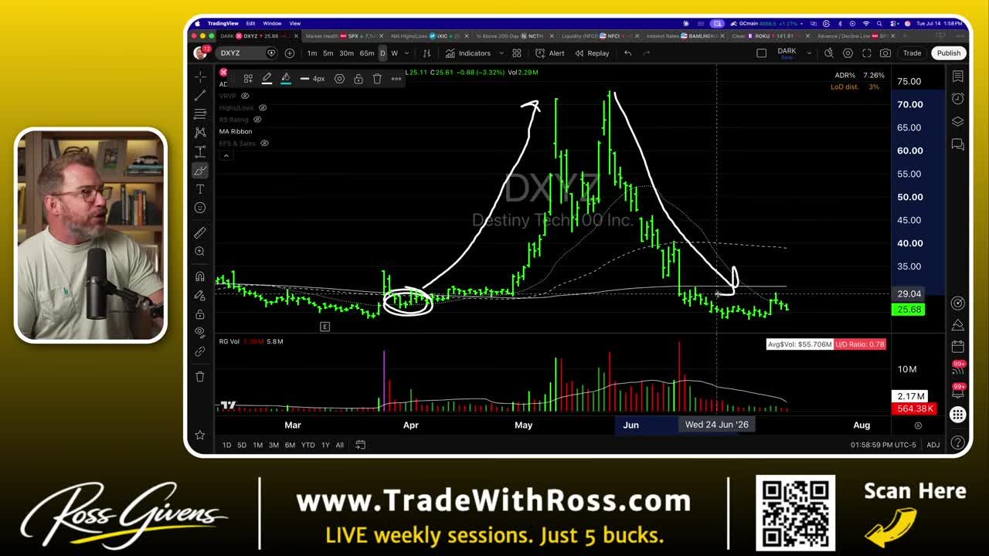Open the Indicators dialog
The height and width of the screenshot is (556, 989).
tap(468, 53)
